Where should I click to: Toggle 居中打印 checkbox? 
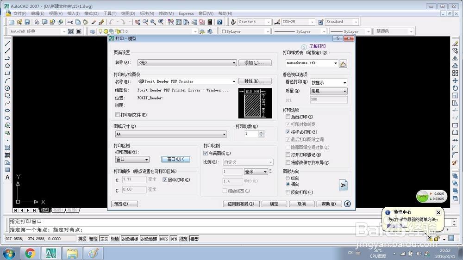165,180
